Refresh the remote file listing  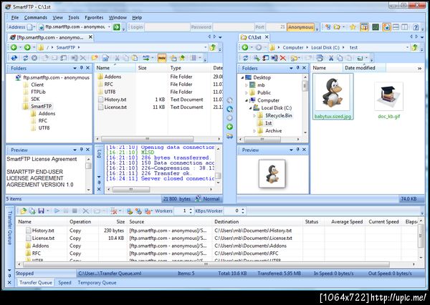pyautogui.click(x=26, y=58)
